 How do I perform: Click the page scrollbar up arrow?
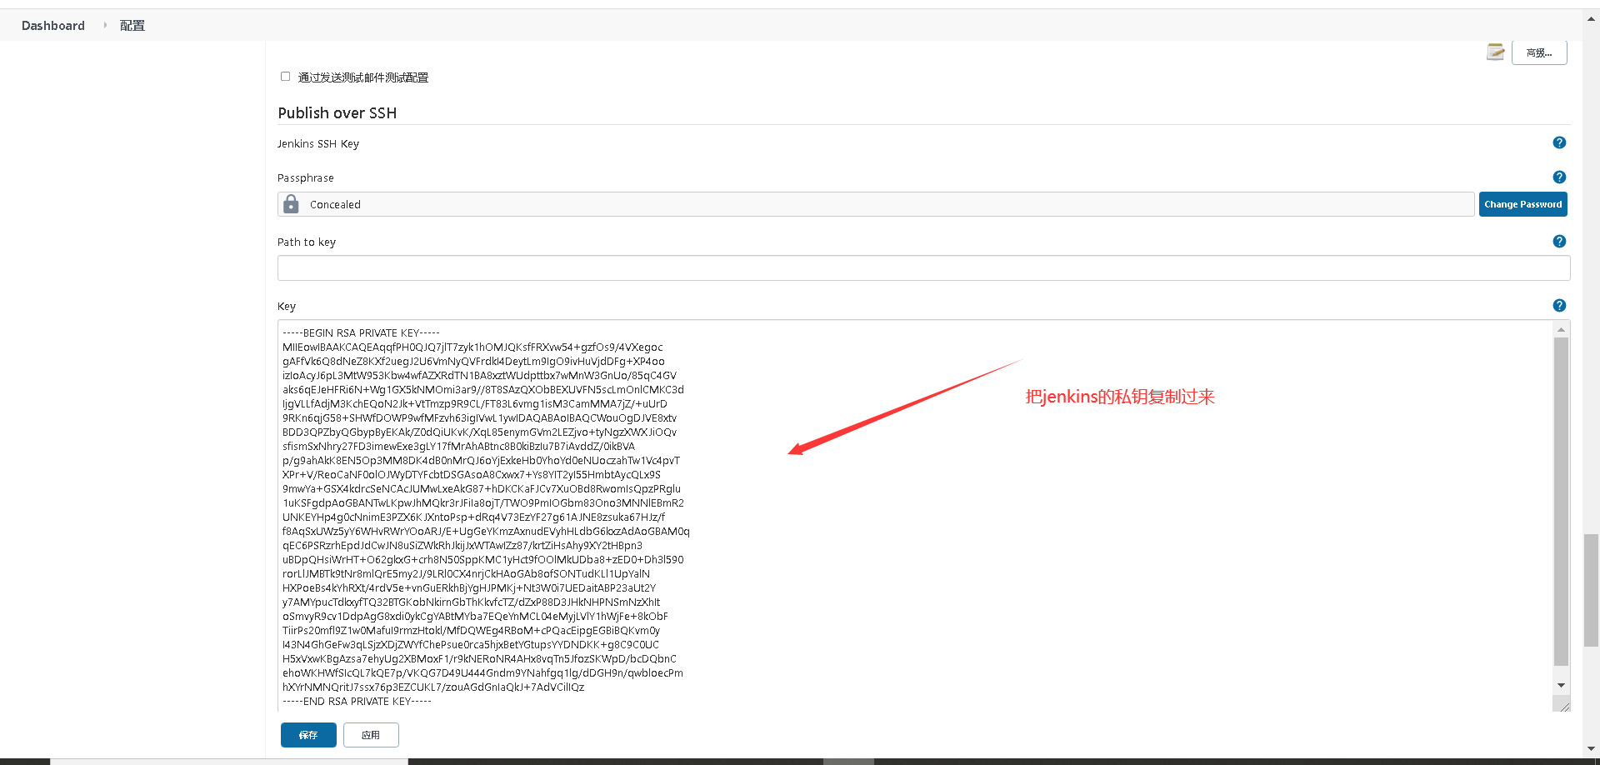coord(1592,17)
